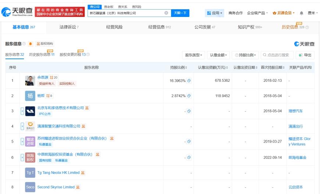Open the 应用 dropdown menu
The image size is (320, 194).
tap(214, 13)
